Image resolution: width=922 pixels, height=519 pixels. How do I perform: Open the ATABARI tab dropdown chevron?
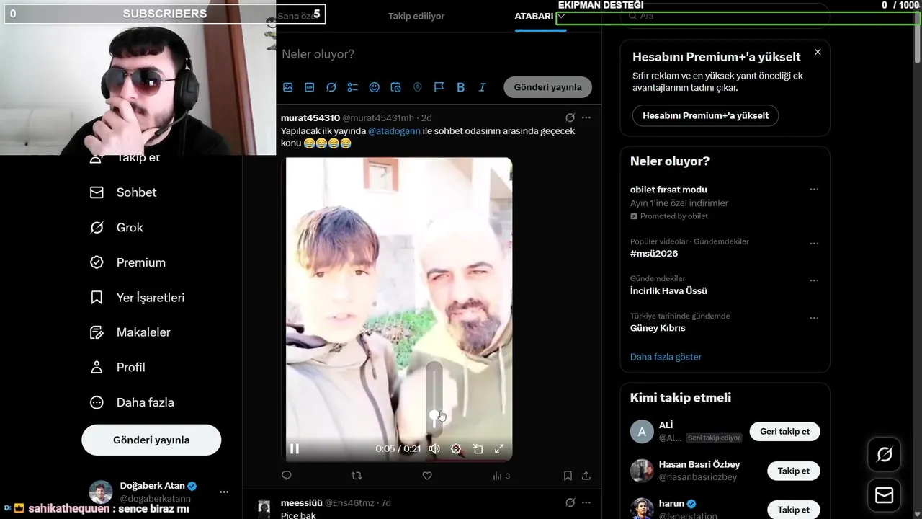(x=561, y=16)
